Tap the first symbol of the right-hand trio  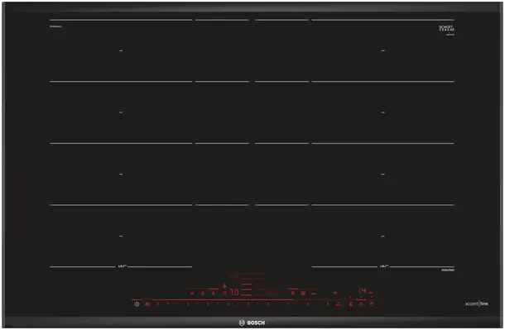(x=351, y=304)
